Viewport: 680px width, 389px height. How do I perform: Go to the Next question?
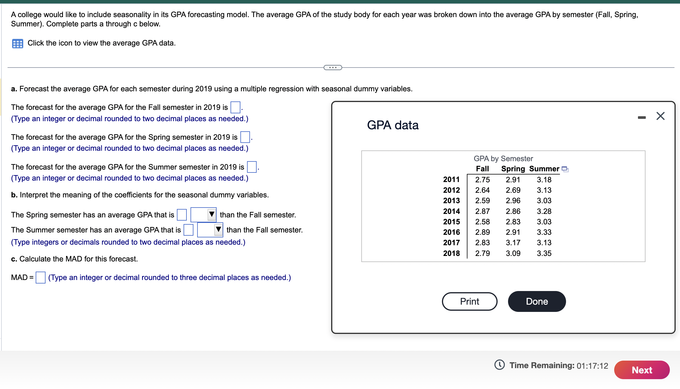pos(642,370)
